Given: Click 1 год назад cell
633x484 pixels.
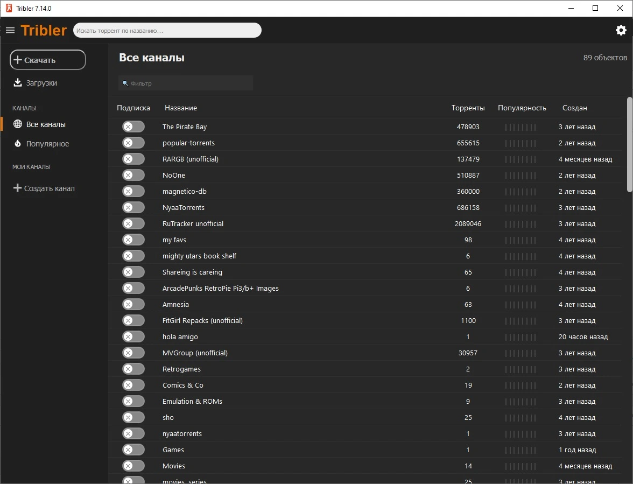Looking at the screenshot, I should (577, 450).
